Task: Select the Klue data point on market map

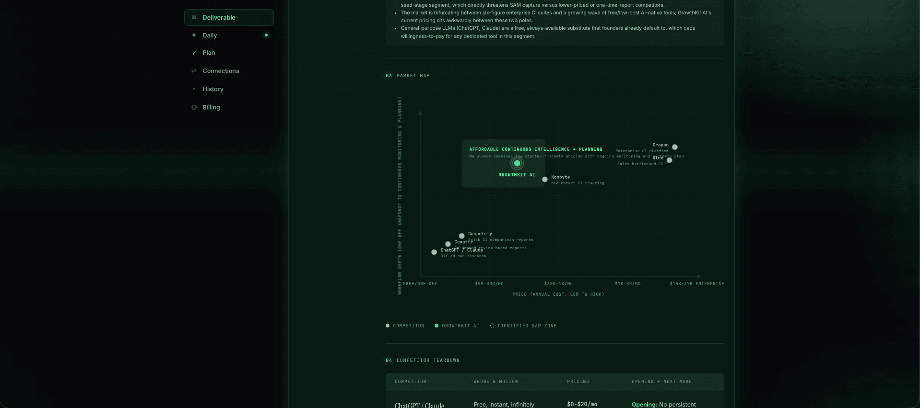Action: tap(669, 160)
